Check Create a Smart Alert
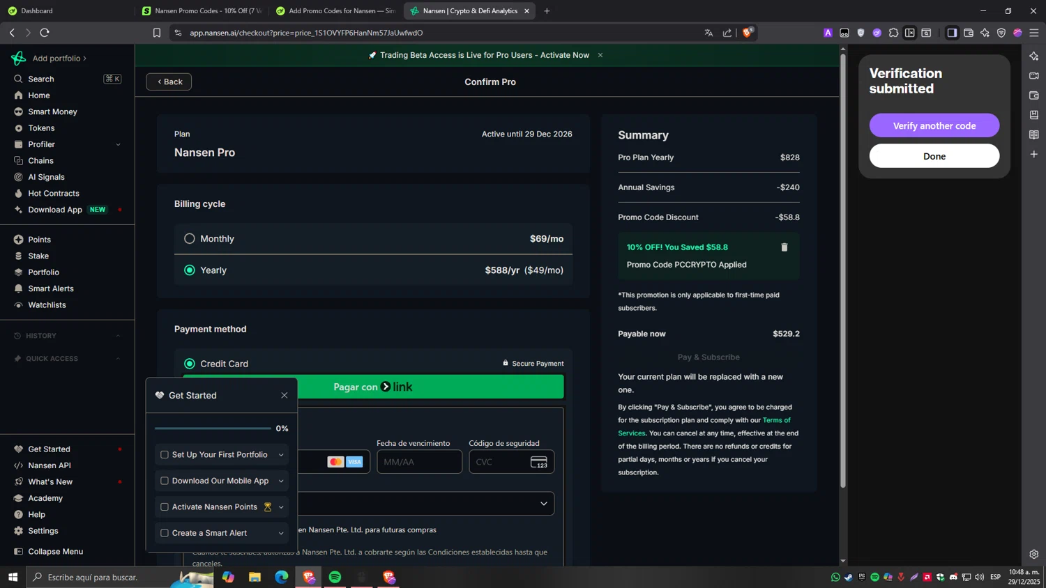The height and width of the screenshot is (588, 1046). pos(165,533)
